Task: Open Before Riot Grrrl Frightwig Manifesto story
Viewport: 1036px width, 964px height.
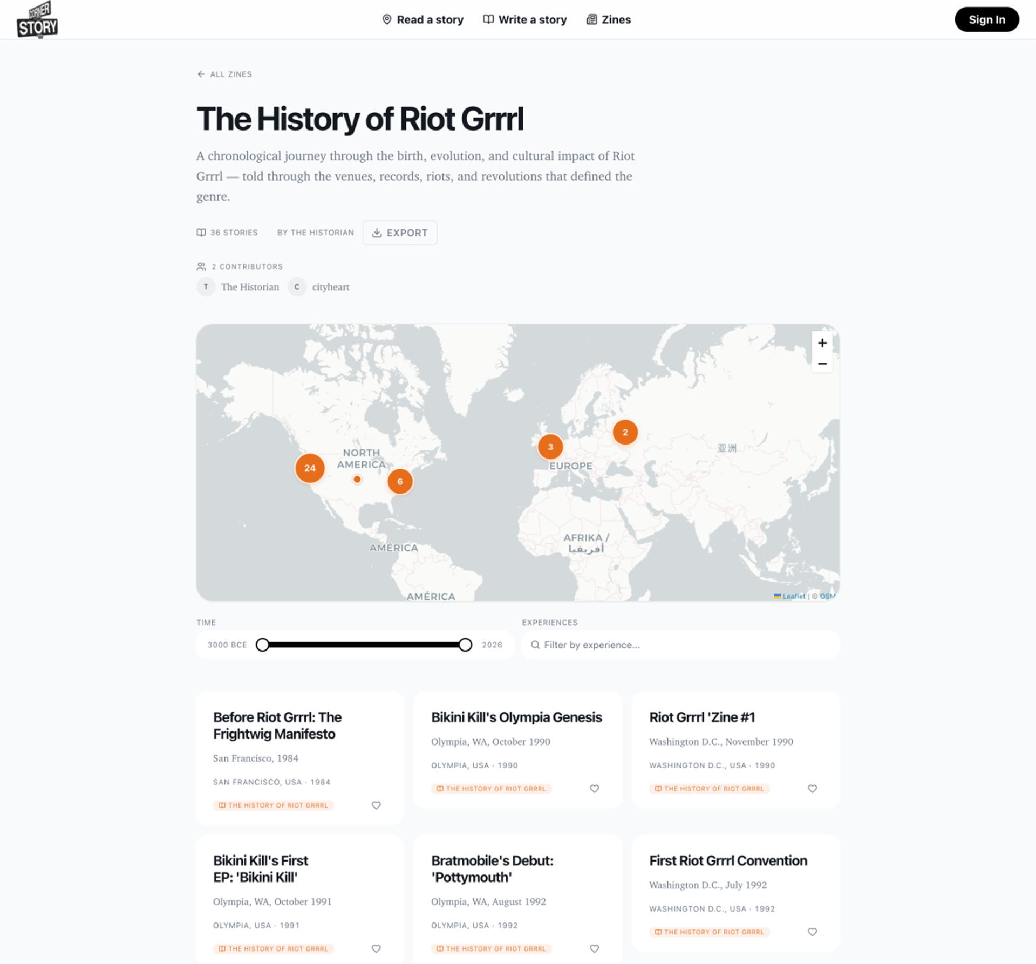Action: tap(277, 726)
